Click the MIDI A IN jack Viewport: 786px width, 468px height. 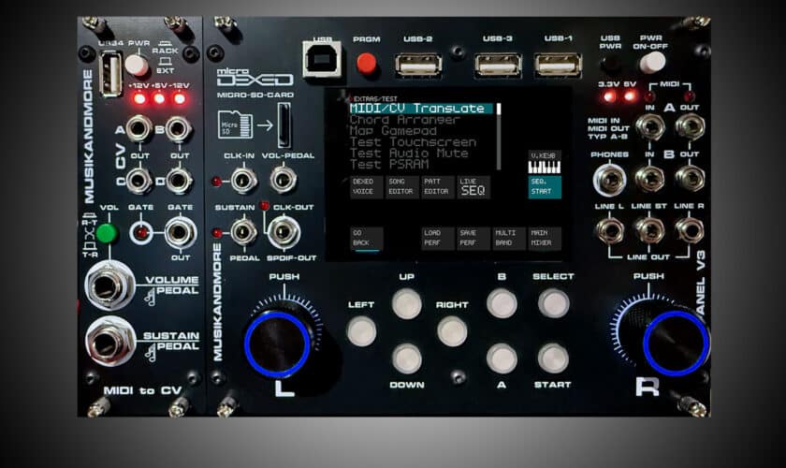pos(650,126)
